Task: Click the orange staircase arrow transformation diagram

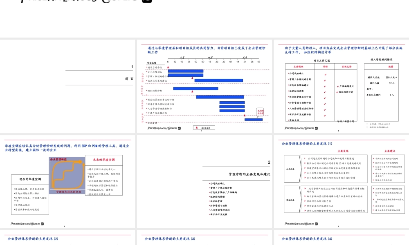Action: [67, 174]
